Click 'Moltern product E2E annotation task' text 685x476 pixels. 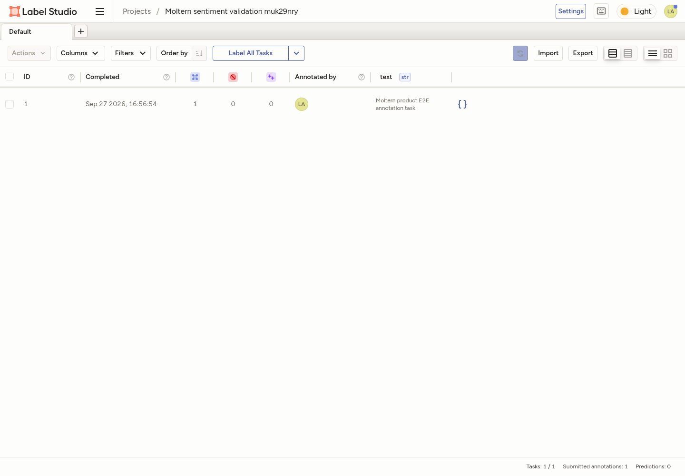pos(402,104)
